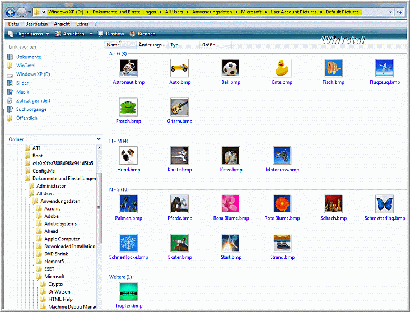410x312 pixels.
Task: Sort by Name column header
Action: pyautogui.click(x=120, y=45)
